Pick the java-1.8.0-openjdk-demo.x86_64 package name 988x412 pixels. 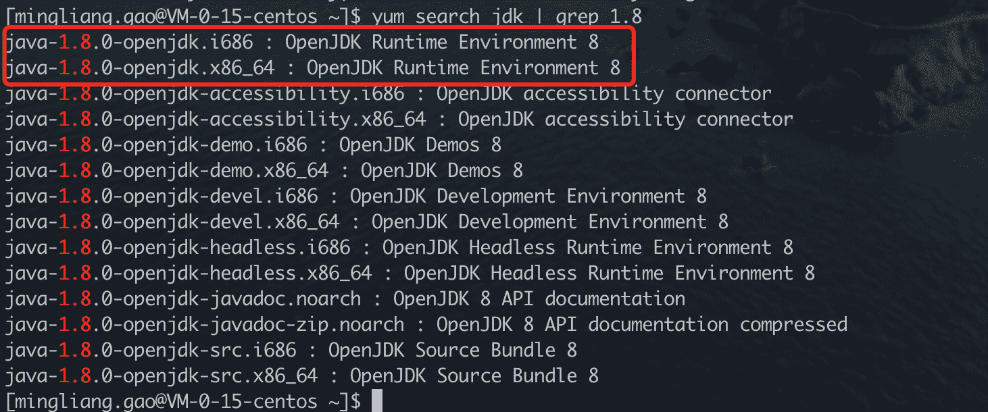point(167,171)
